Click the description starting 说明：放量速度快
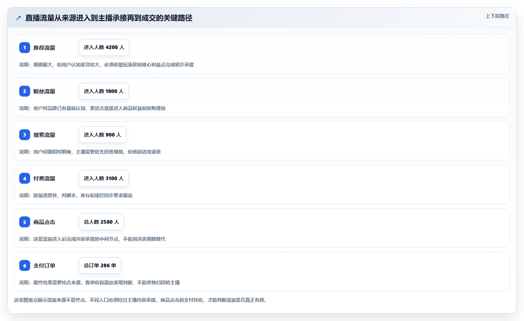The image size is (524, 321). pos(76,195)
